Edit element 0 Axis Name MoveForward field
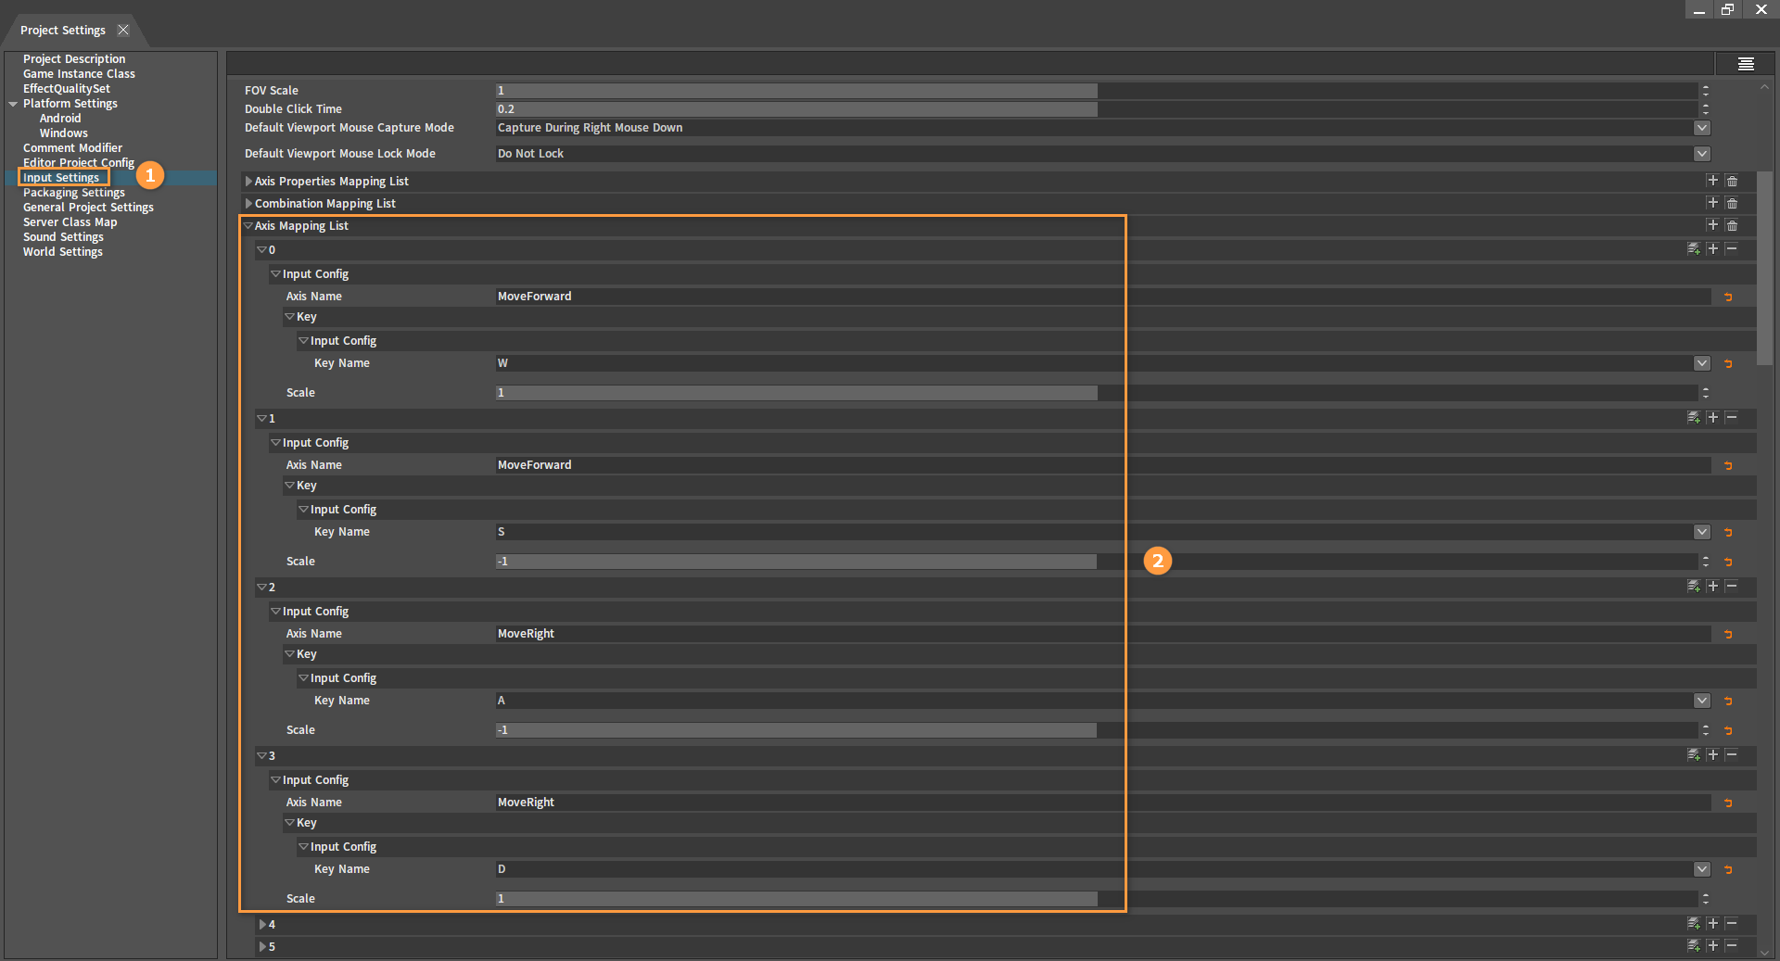Image resolution: width=1780 pixels, height=961 pixels. [1103, 297]
